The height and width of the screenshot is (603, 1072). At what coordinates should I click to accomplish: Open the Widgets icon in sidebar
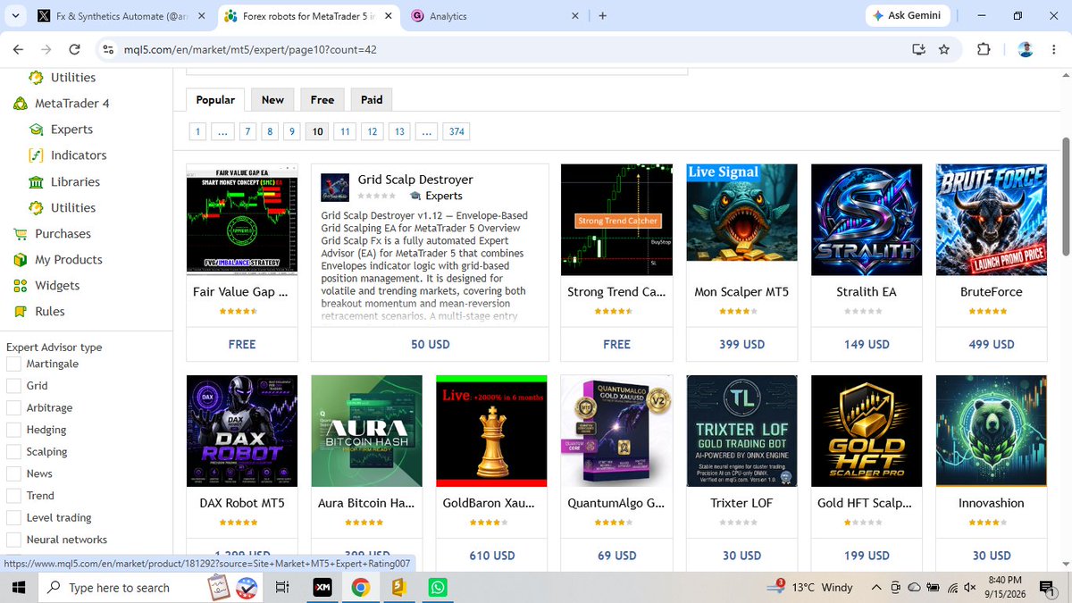(20, 286)
